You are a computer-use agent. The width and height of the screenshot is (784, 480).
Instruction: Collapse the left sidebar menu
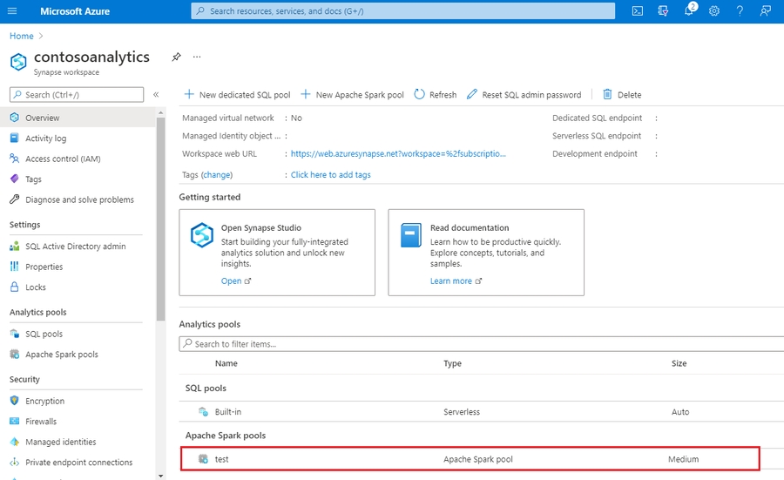(x=156, y=94)
